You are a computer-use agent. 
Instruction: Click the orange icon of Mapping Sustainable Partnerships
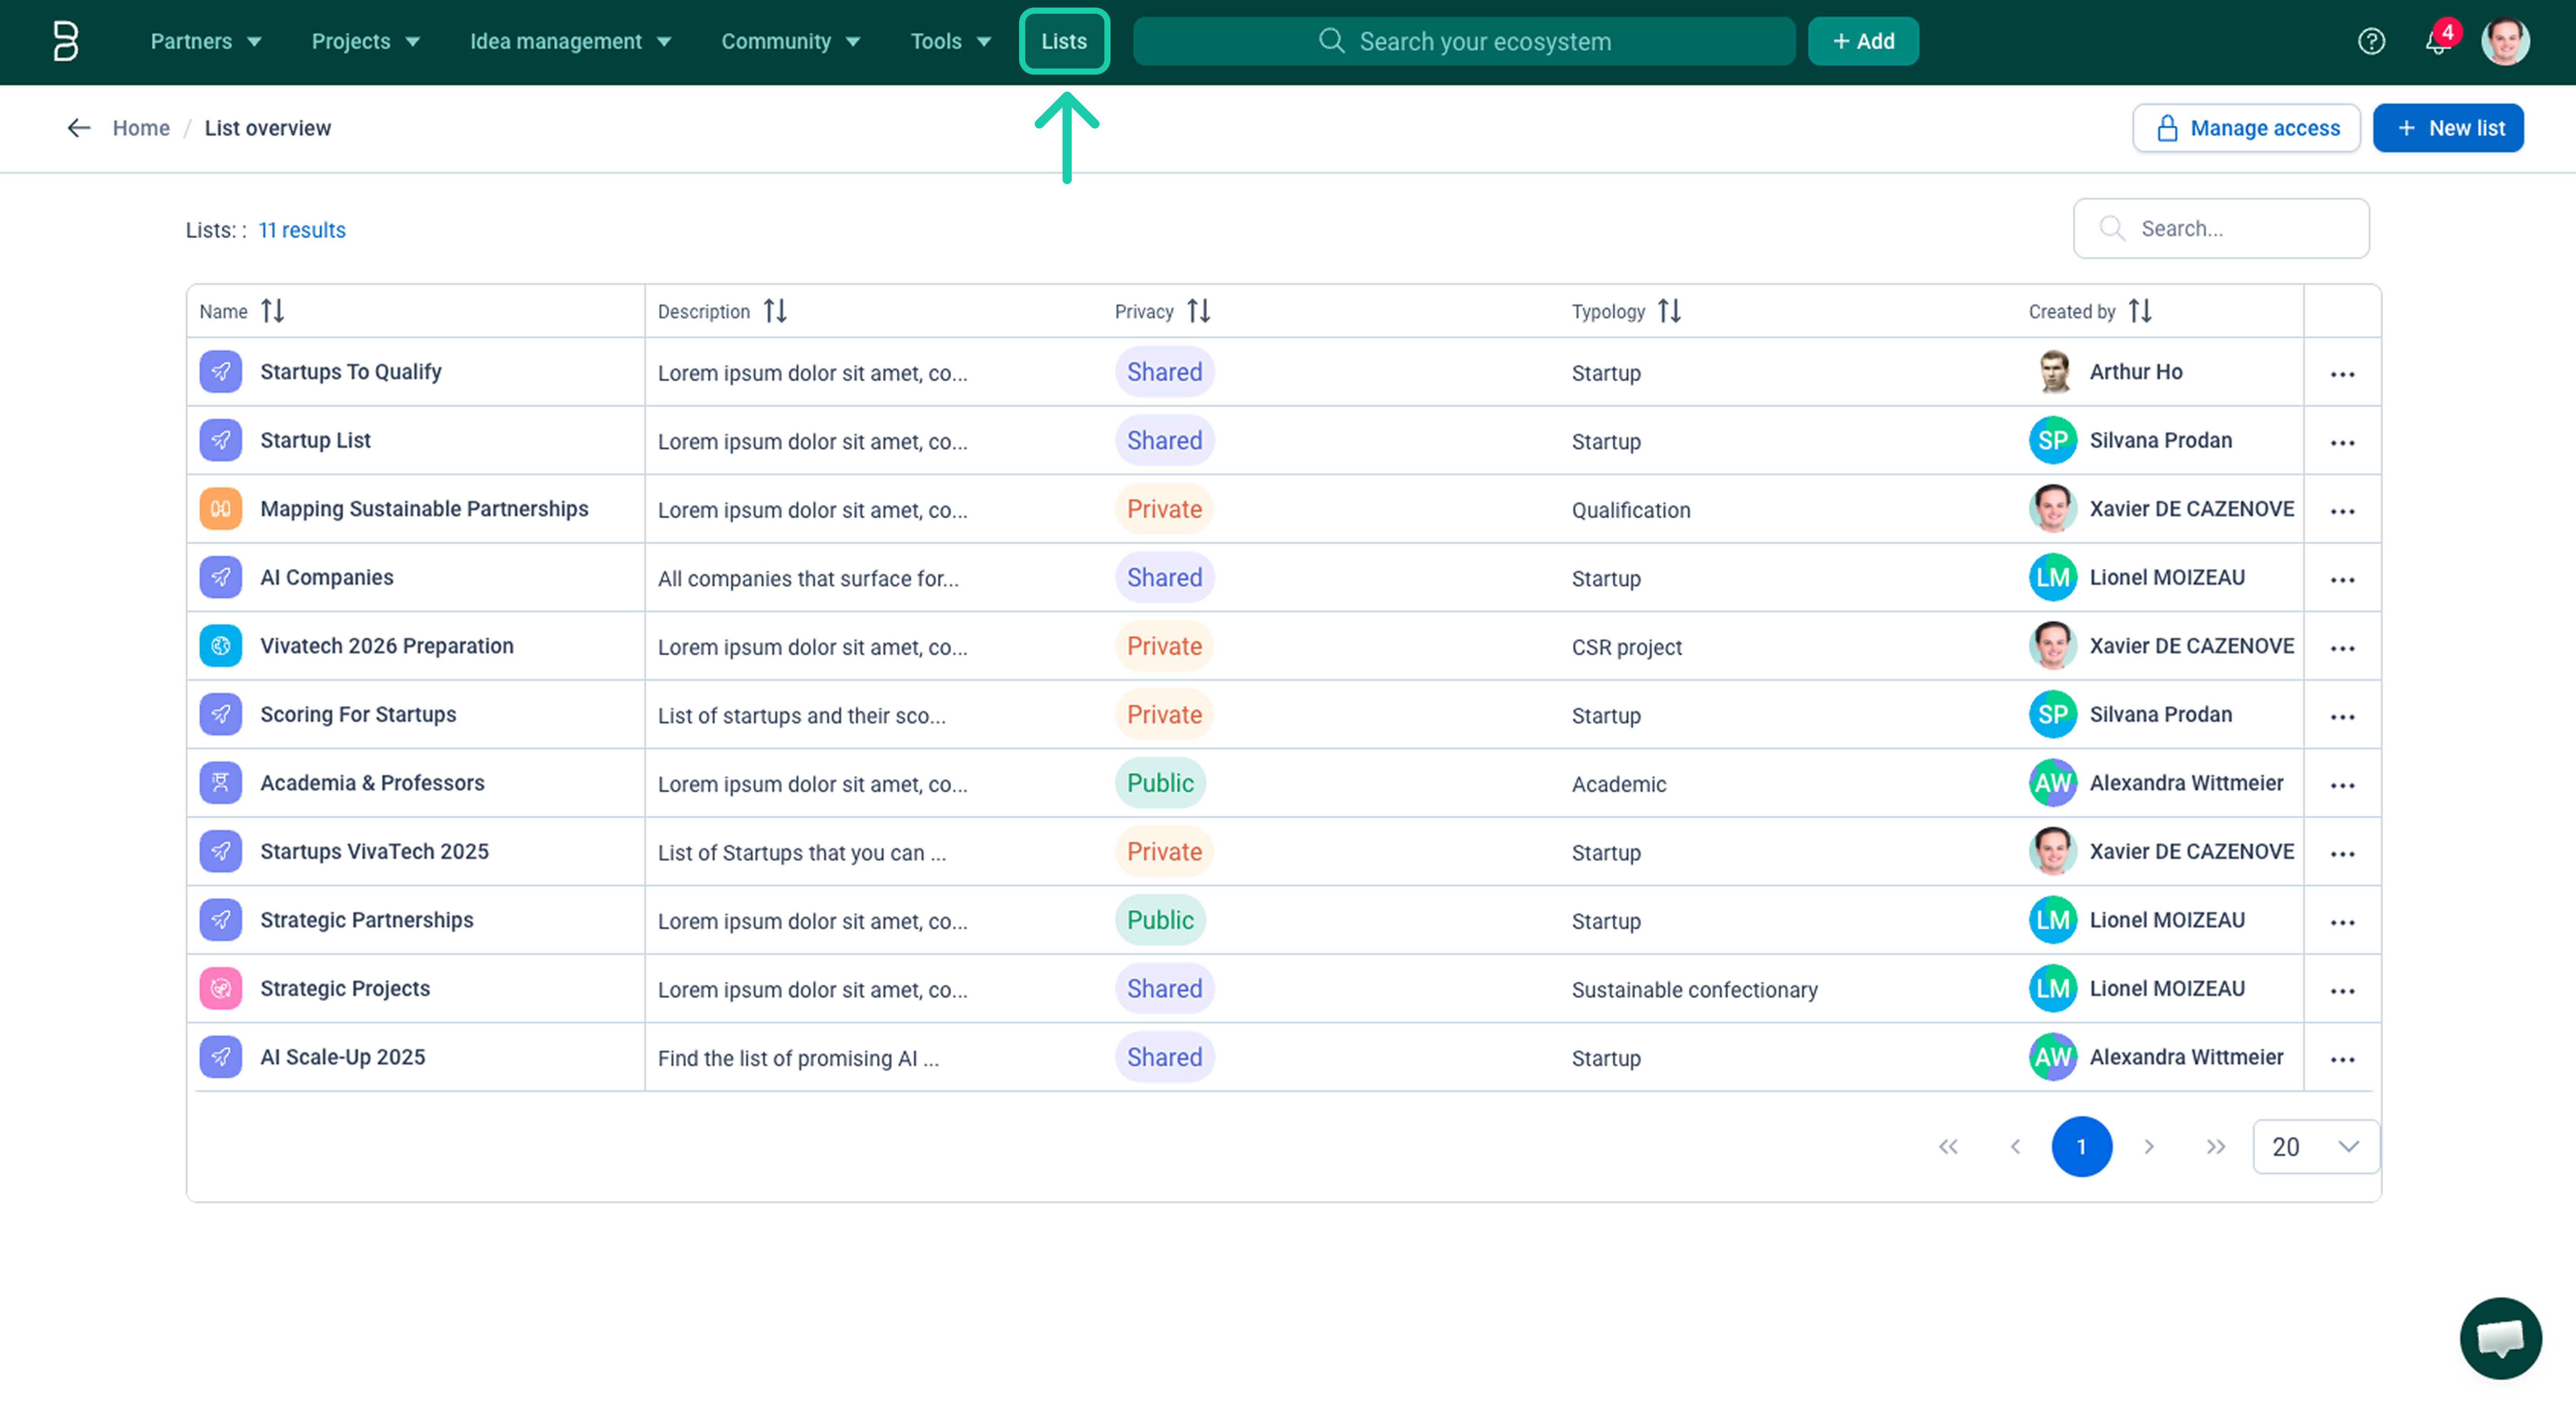click(220, 509)
